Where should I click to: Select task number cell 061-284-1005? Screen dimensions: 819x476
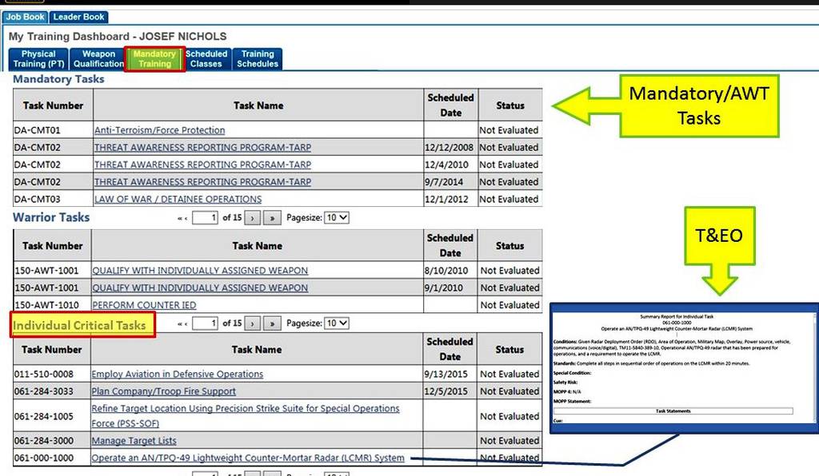coord(52,416)
